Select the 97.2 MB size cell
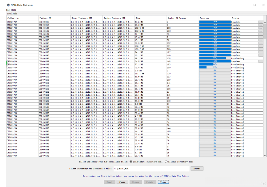The width and height of the screenshot is (267, 187). 151,65
